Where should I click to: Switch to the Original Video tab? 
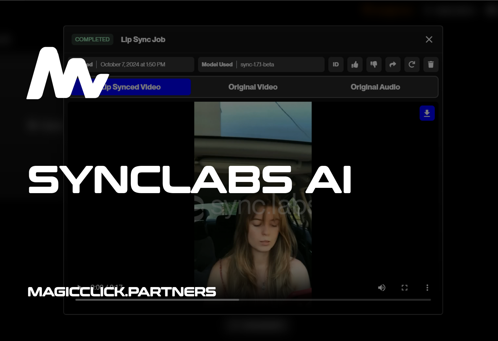pyautogui.click(x=253, y=87)
